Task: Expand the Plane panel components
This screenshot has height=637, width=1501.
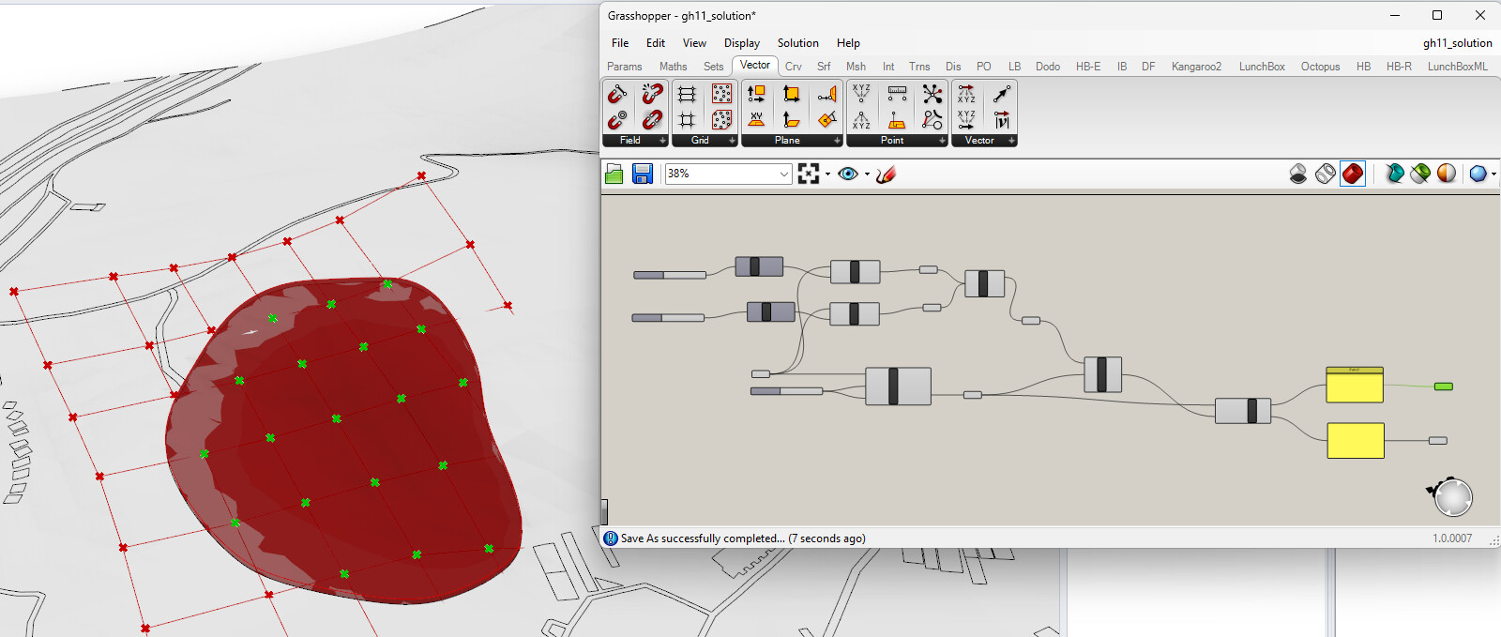Action: pos(837,141)
